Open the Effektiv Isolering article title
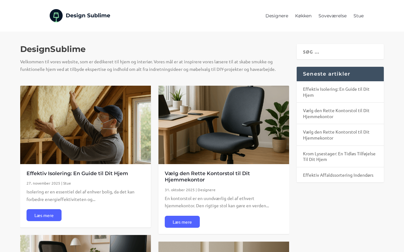 (x=77, y=173)
